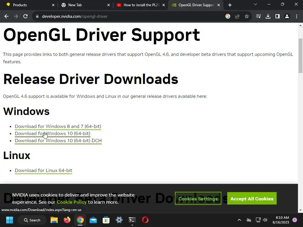Click the address bar URL
This screenshot has height=227, width=303.
pos(75,17)
